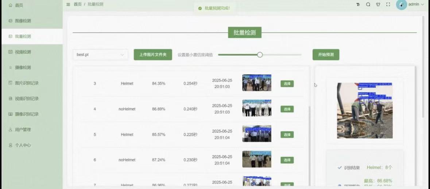This screenshot has width=430, height=189.
Task: Open thumbnail image in row 4
Action: coord(257,108)
